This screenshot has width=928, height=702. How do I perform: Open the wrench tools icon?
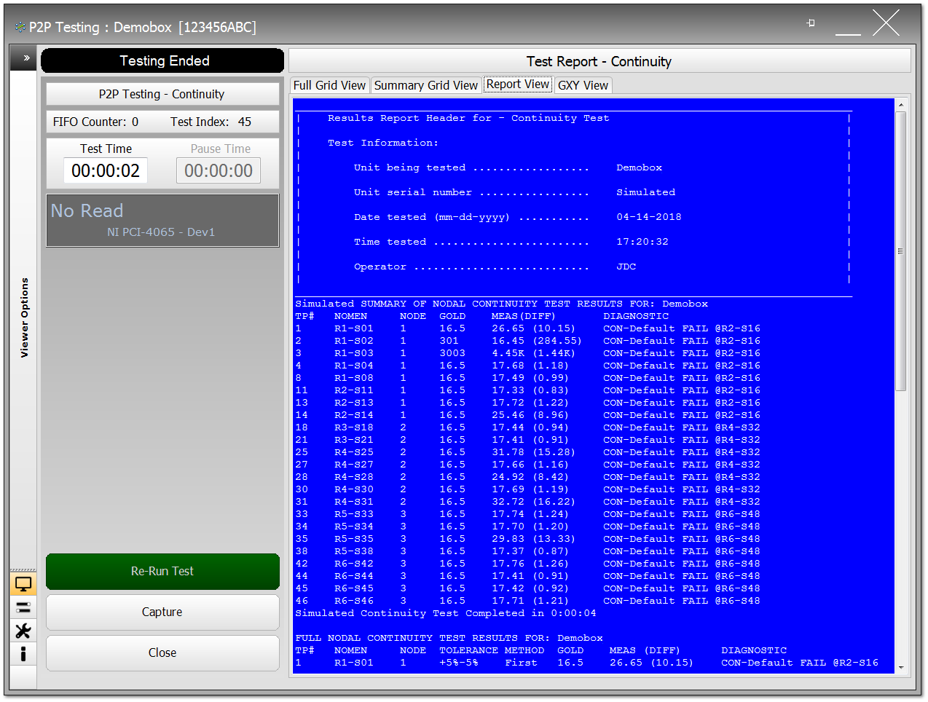point(23,631)
